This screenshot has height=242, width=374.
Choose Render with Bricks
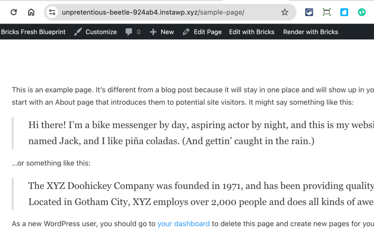tap(310, 32)
